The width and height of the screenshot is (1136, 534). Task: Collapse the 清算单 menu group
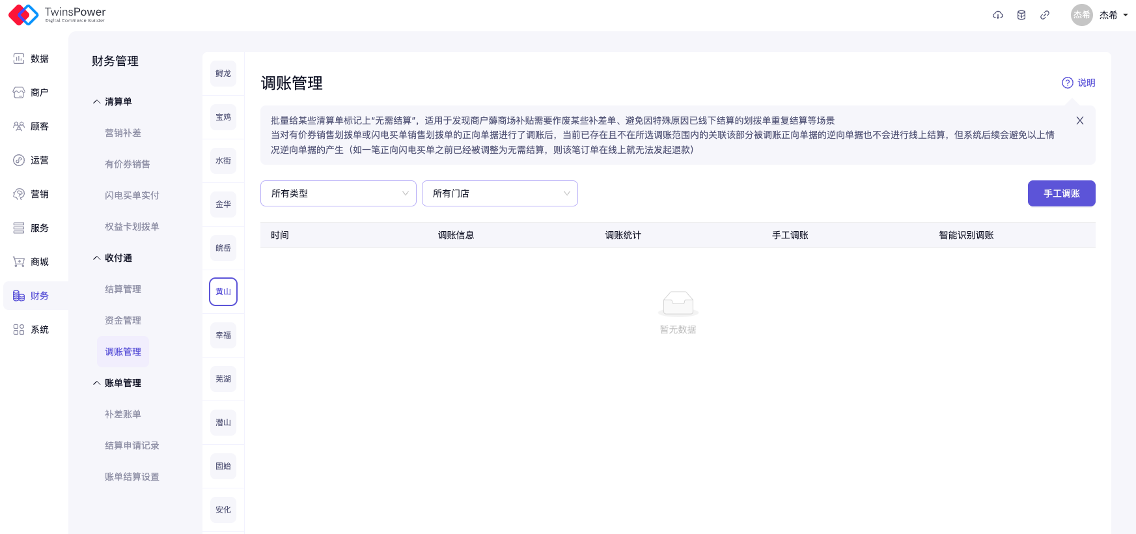(113, 102)
